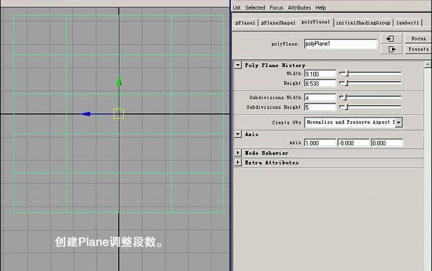Click the attribute editor scrollbar up arrow
Viewport: 432px width, 271px height.
[x=428, y=64]
